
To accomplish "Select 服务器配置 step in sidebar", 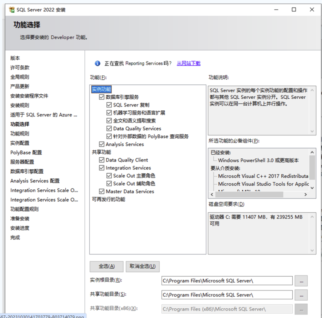I will point(22,162).
